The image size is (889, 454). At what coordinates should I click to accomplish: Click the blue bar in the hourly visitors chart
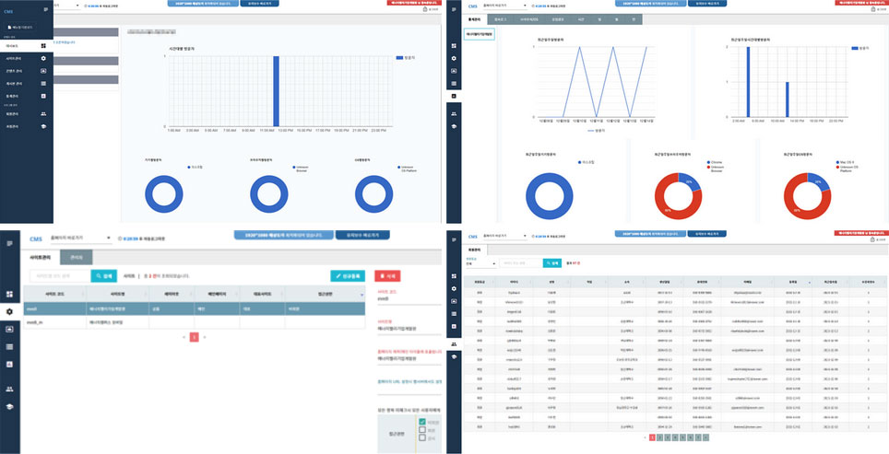(x=276, y=90)
